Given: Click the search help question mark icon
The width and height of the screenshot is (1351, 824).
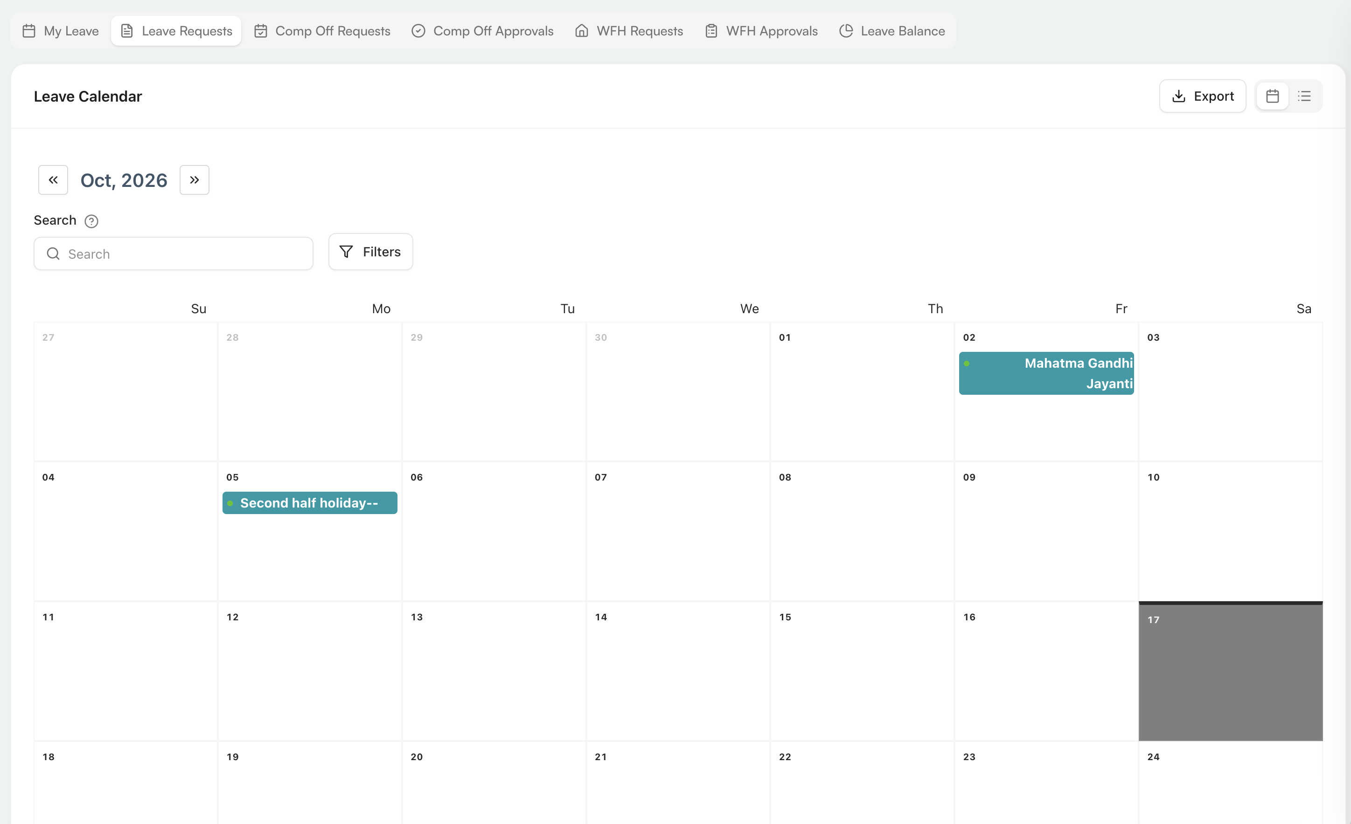Looking at the screenshot, I should pyautogui.click(x=91, y=221).
